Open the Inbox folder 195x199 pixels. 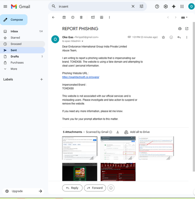(23, 31)
